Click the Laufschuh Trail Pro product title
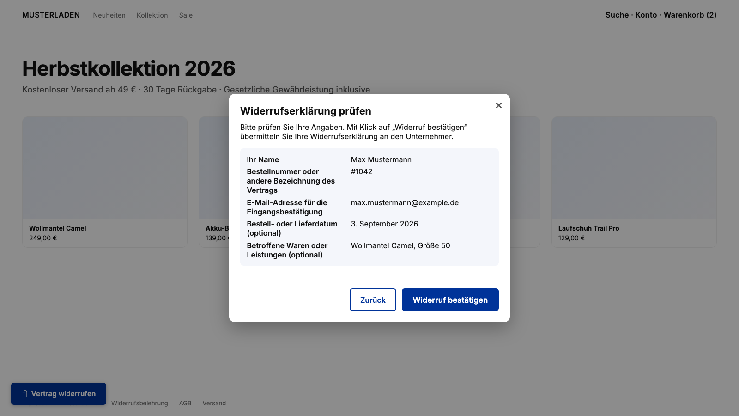This screenshot has height=416, width=739. coord(589,228)
